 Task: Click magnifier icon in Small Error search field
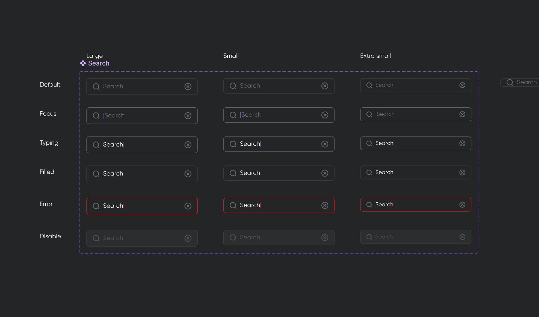click(233, 206)
